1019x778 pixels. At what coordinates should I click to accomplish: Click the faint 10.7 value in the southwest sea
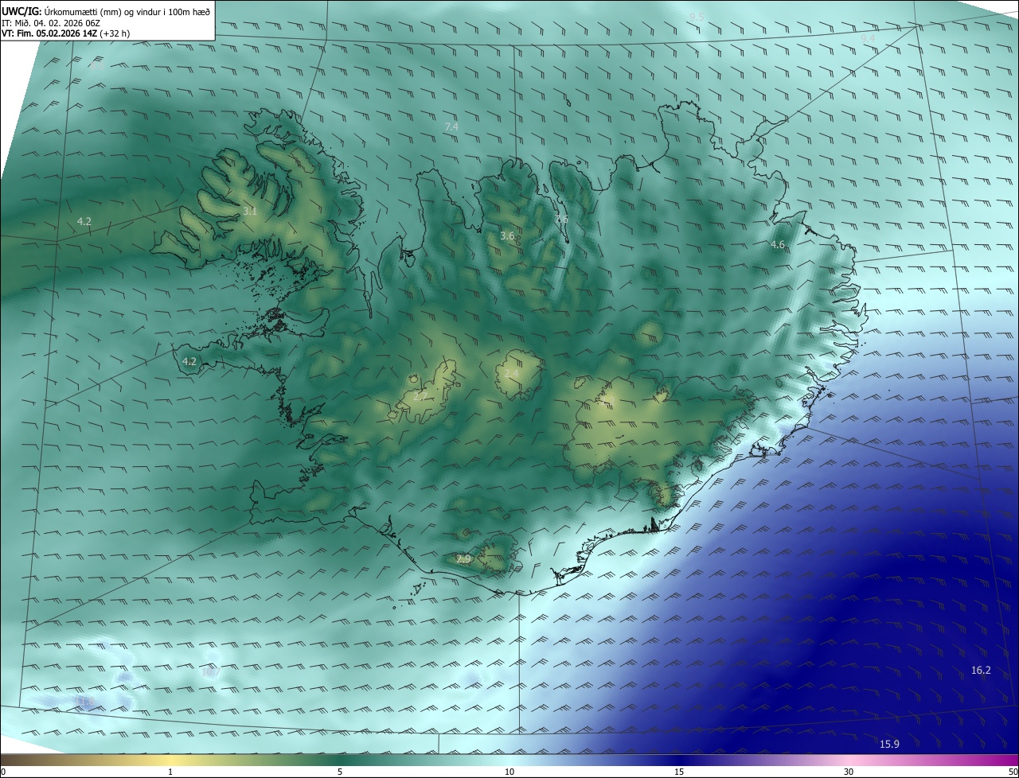pos(210,671)
